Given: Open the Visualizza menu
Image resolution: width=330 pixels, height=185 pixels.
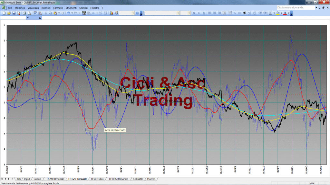Looking at the screenshot, I should tap(33, 8).
